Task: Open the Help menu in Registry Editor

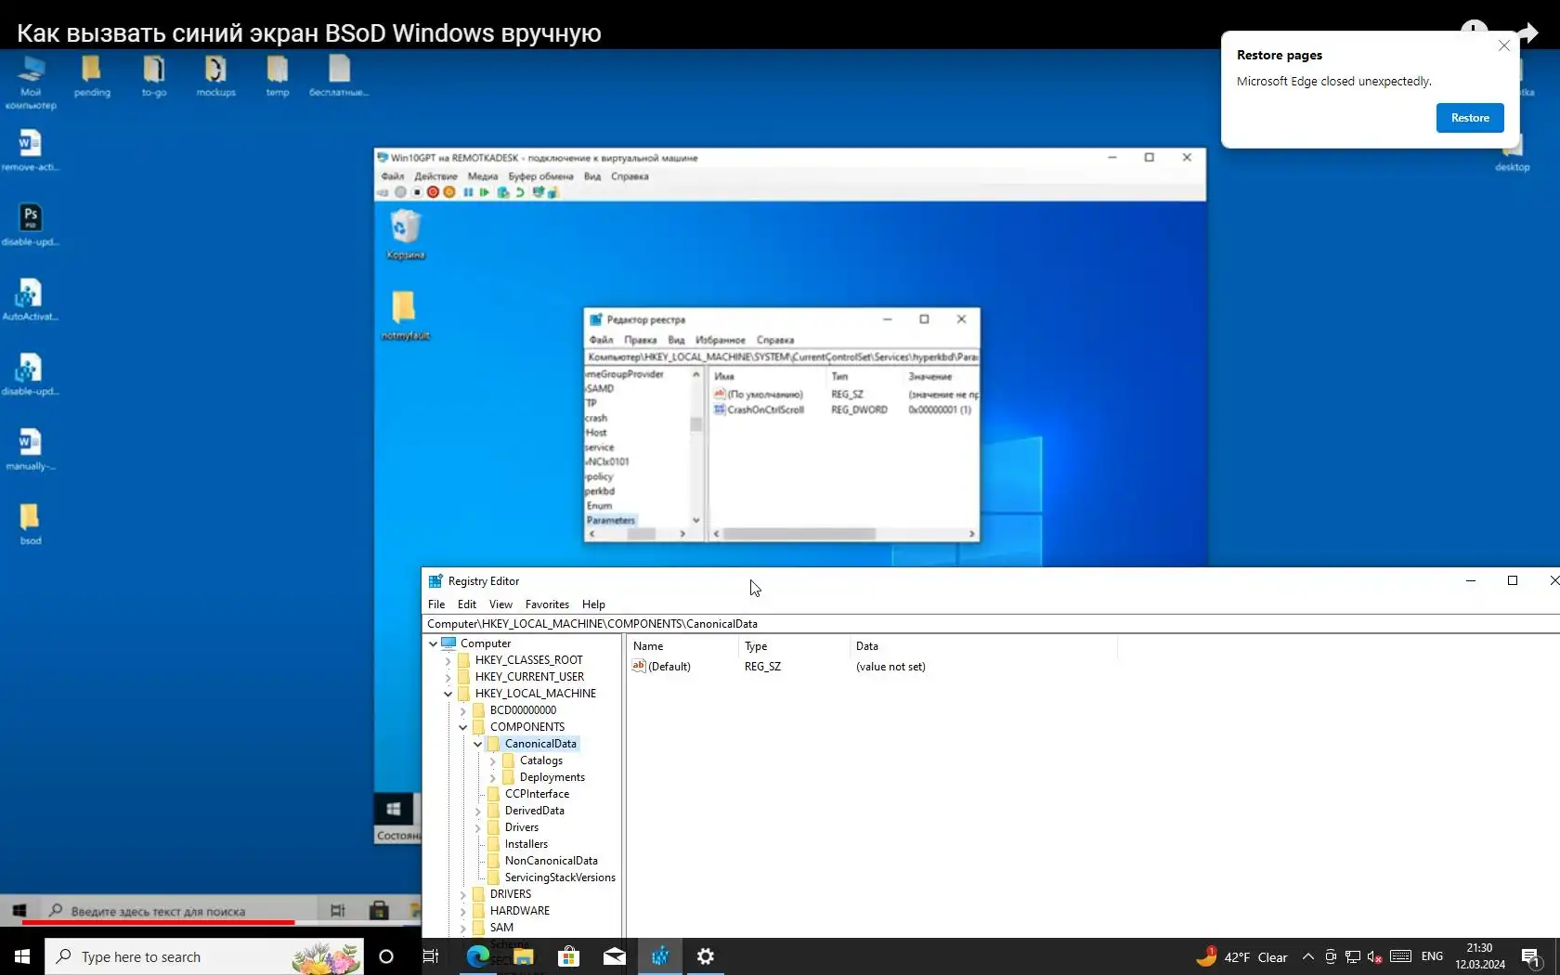Action: click(x=593, y=604)
